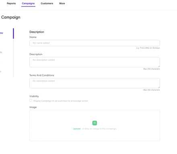Viewport: 177px width, 154px height.
Task: Click the green cloud upload icon
Action: 95,123
